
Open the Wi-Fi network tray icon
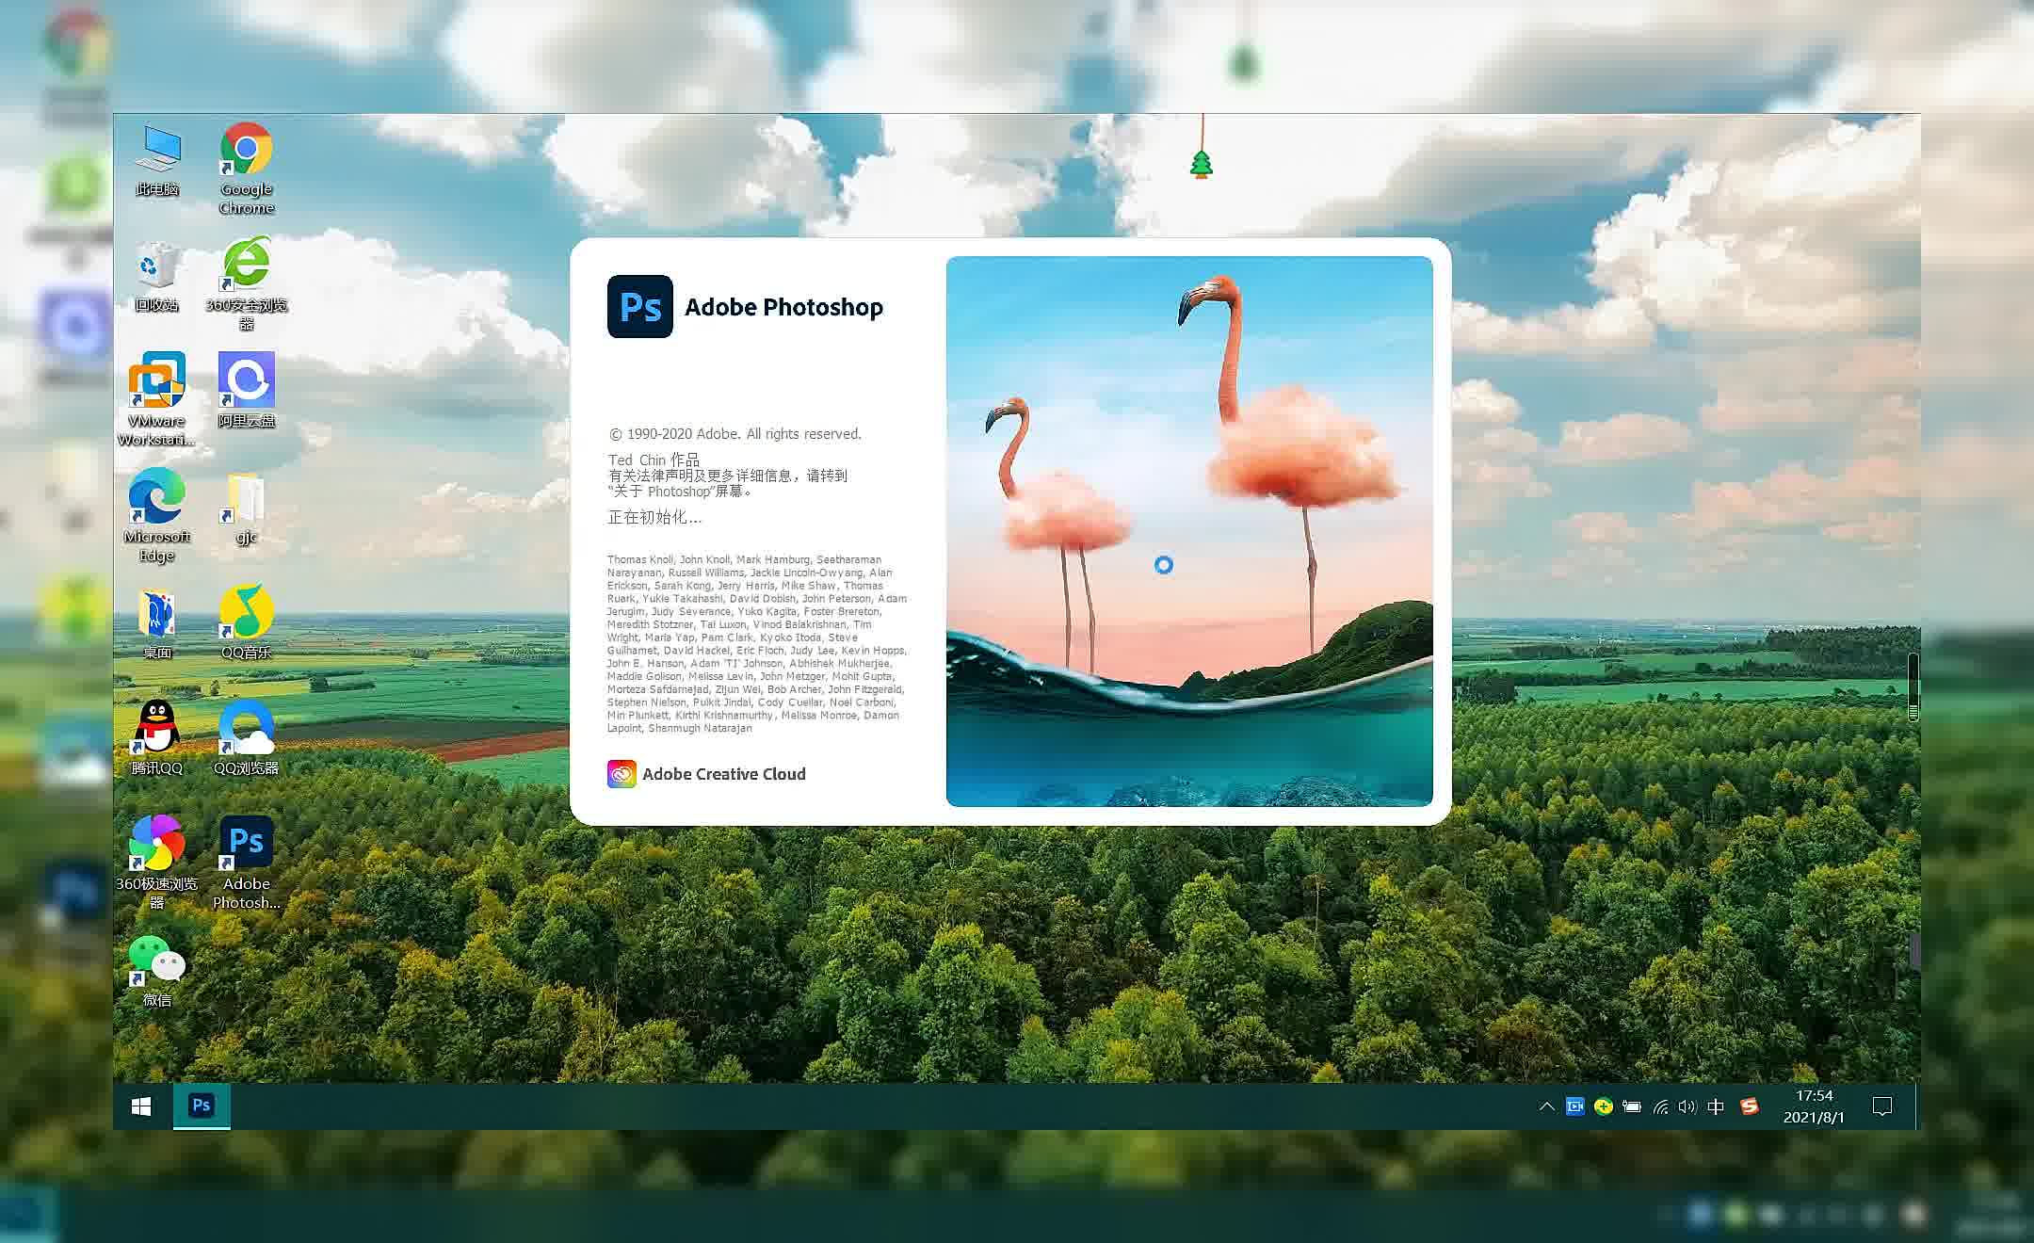1661,1106
